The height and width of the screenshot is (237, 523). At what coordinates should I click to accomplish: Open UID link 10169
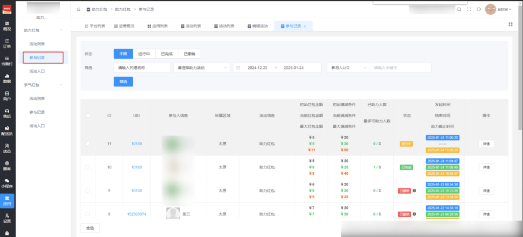click(x=136, y=167)
